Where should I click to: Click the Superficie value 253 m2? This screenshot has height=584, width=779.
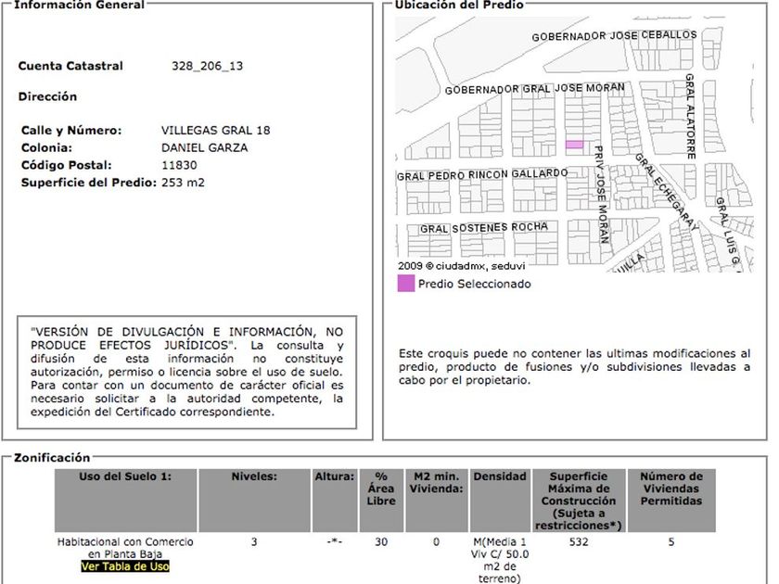pyautogui.click(x=183, y=183)
